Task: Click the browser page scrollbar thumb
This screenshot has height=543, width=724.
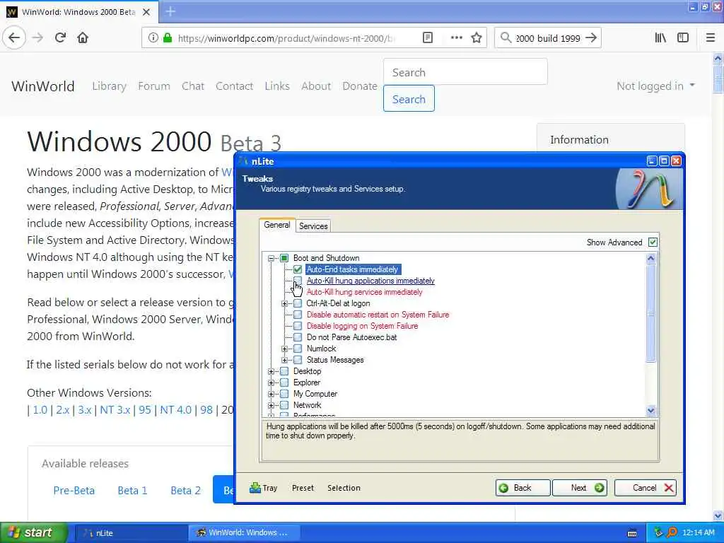Action: point(718,79)
